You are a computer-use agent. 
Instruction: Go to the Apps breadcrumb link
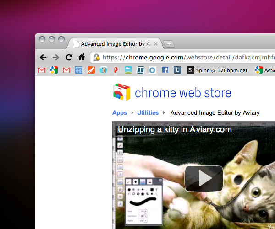pyautogui.click(x=120, y=112)
